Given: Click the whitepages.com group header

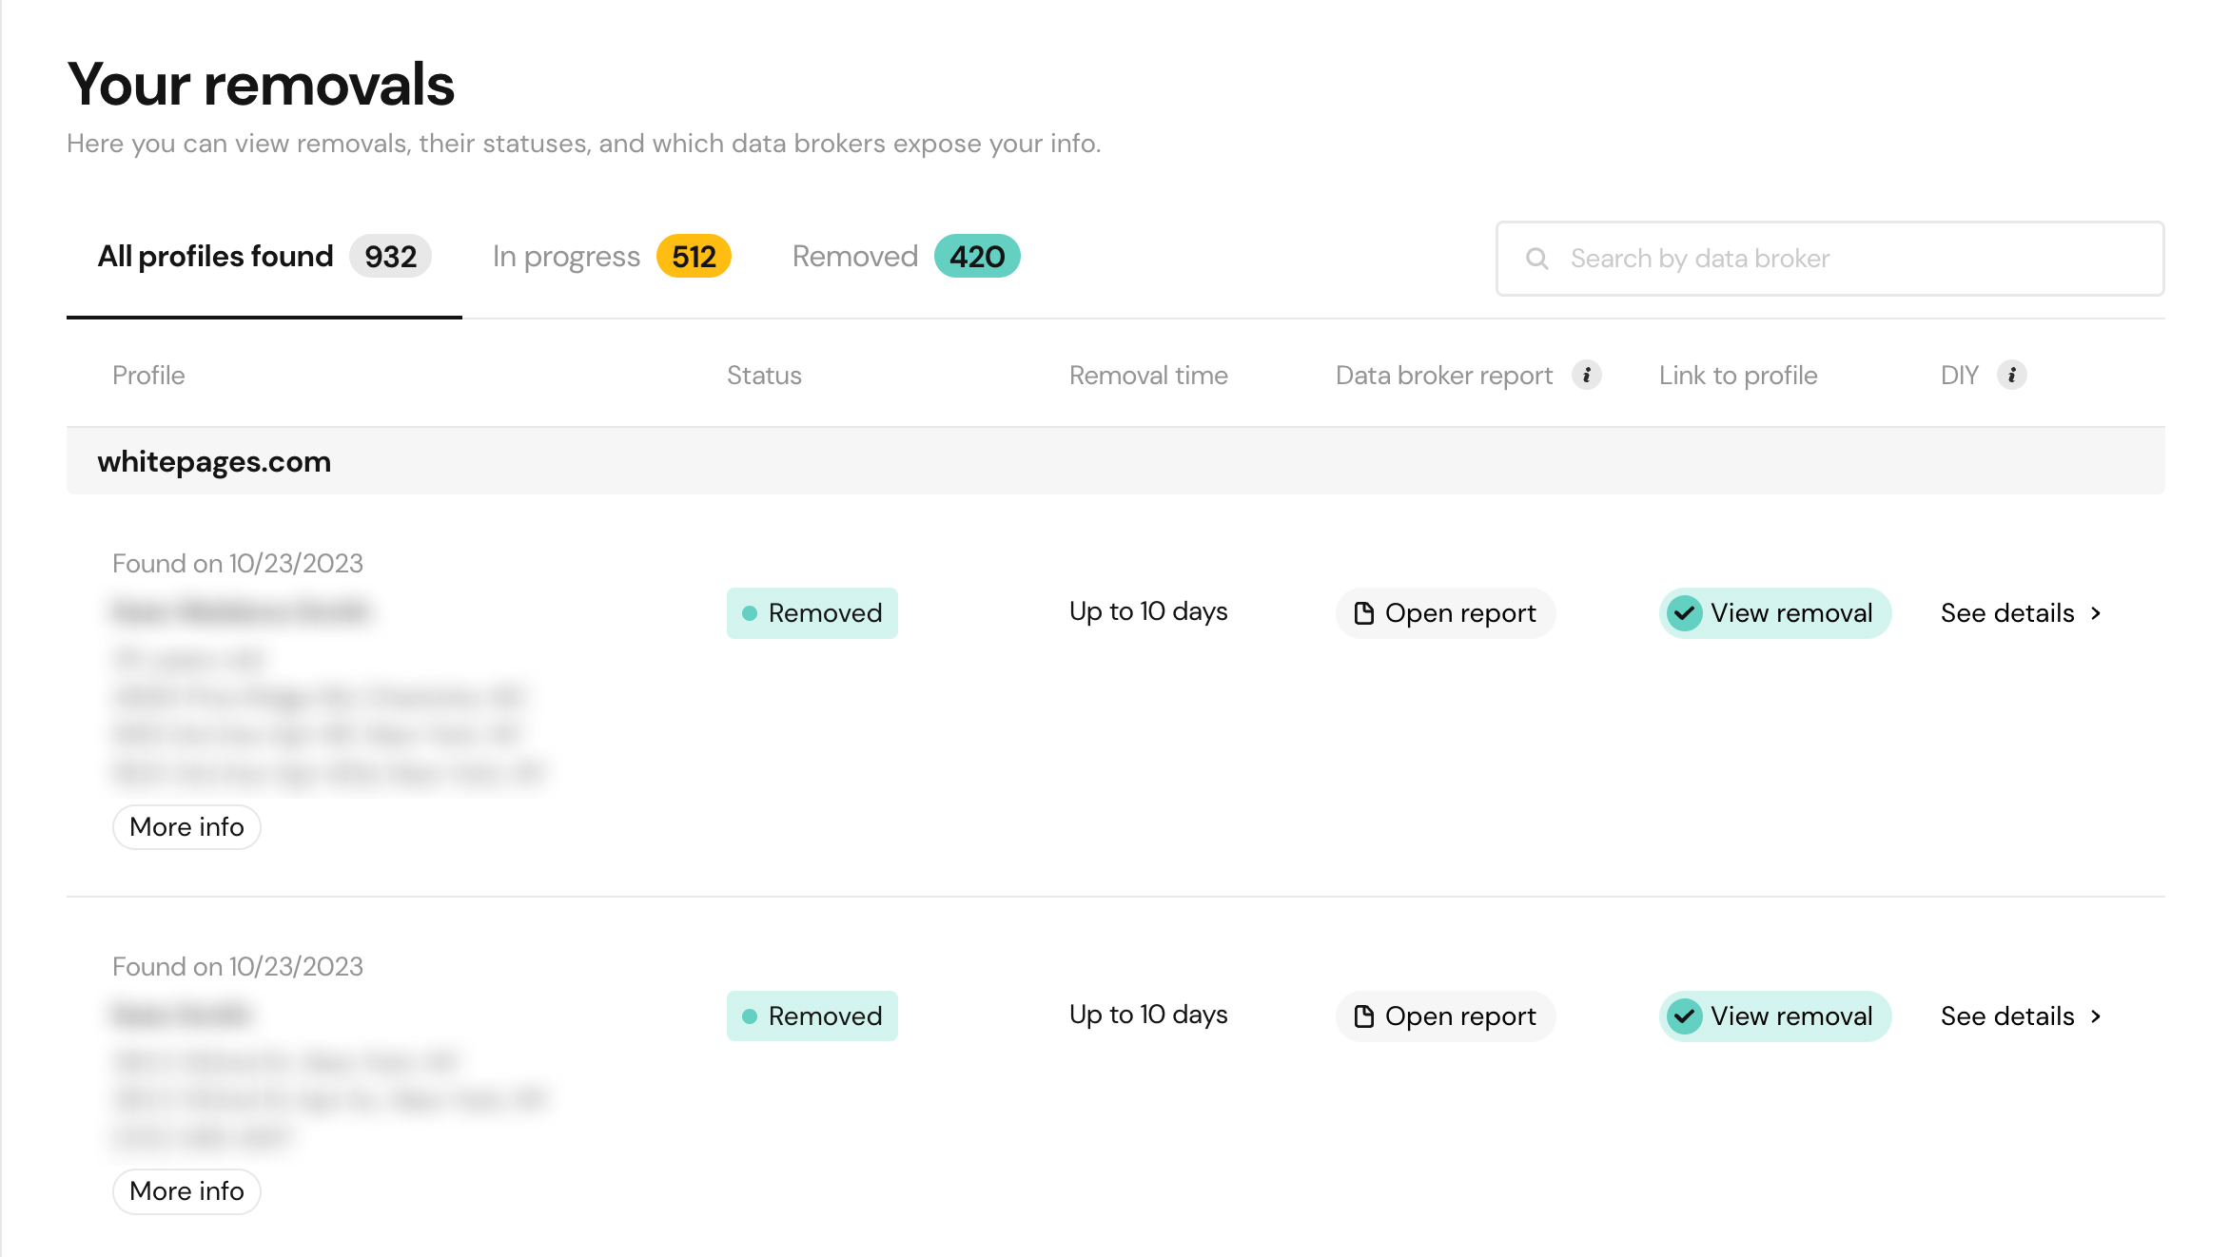Looking at the screenshot, I should point(214,461).
